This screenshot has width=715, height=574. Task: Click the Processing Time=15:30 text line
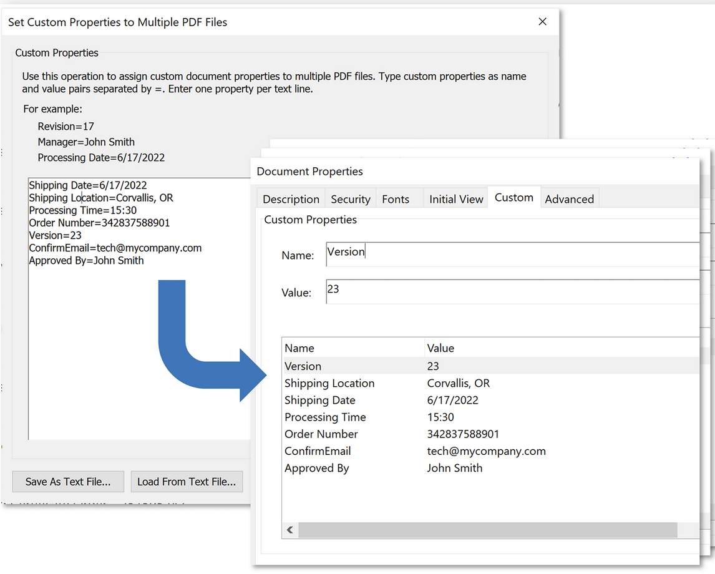[83, 210]
